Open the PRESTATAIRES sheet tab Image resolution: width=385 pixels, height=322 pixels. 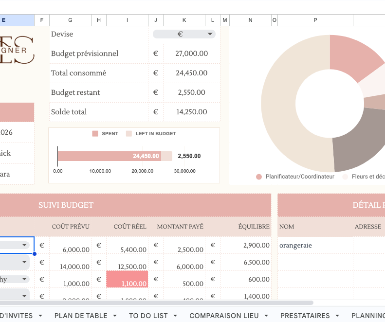click(x=305, y=316)
